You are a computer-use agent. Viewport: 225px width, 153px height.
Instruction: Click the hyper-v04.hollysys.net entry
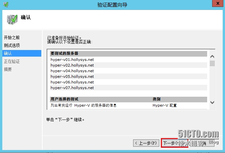[x=72, y=71]
